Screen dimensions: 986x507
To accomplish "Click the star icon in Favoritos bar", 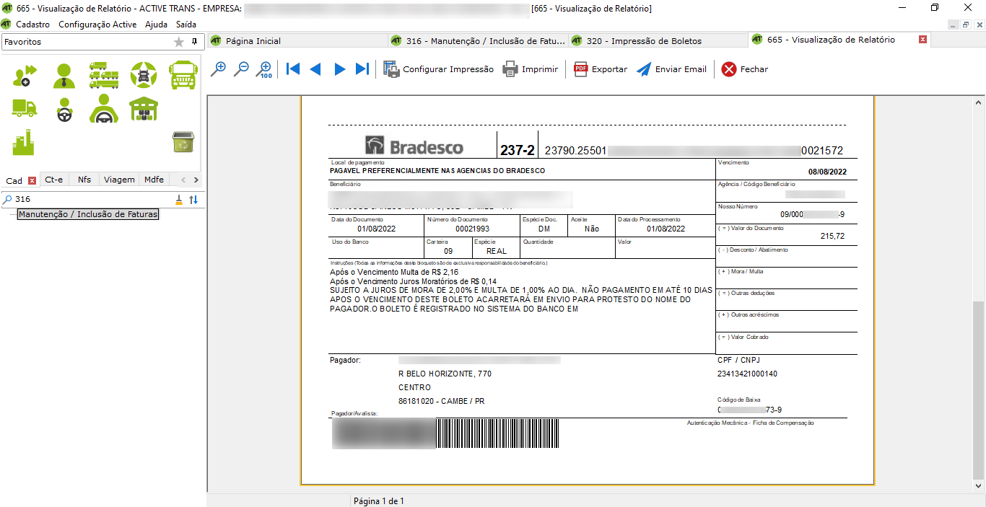I will coord(179,42).
